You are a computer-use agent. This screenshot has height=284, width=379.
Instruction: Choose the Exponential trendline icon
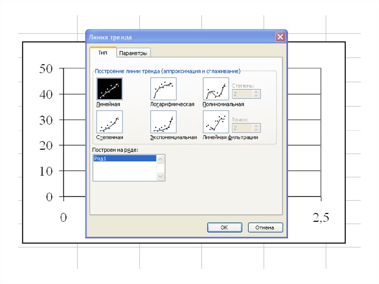click(163, 122)
